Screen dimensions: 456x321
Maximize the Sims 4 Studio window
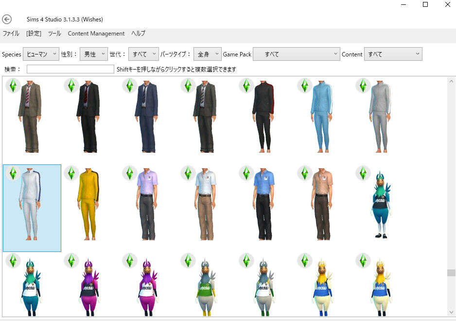pyautogui.click(x=425, y=4)
